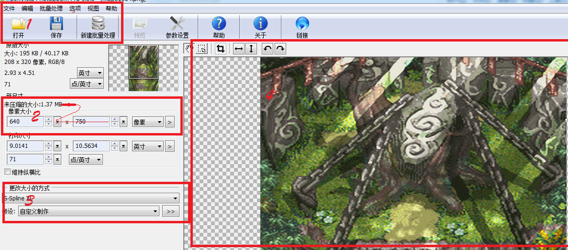Viewport: 568px width, 250px height.
Task: Open height 750 options arrow button
Action: click(x=123, y=122)
